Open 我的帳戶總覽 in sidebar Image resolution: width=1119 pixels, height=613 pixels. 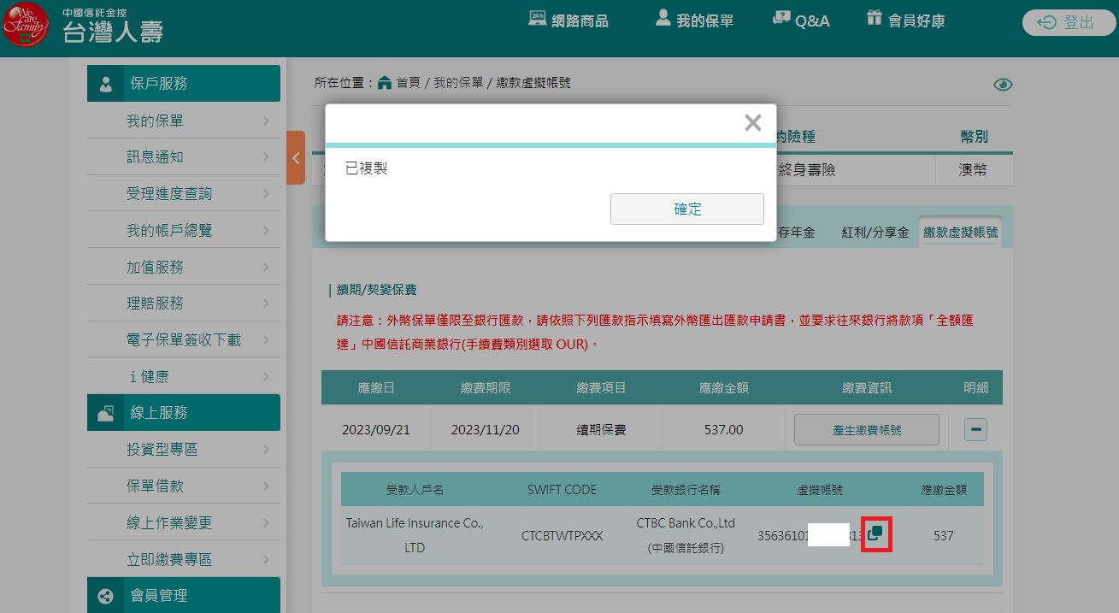(x=184, y=231)
